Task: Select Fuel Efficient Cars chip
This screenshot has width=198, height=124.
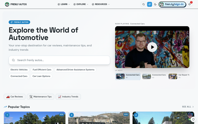Action: pyautogui.click(x=42, y=70)
